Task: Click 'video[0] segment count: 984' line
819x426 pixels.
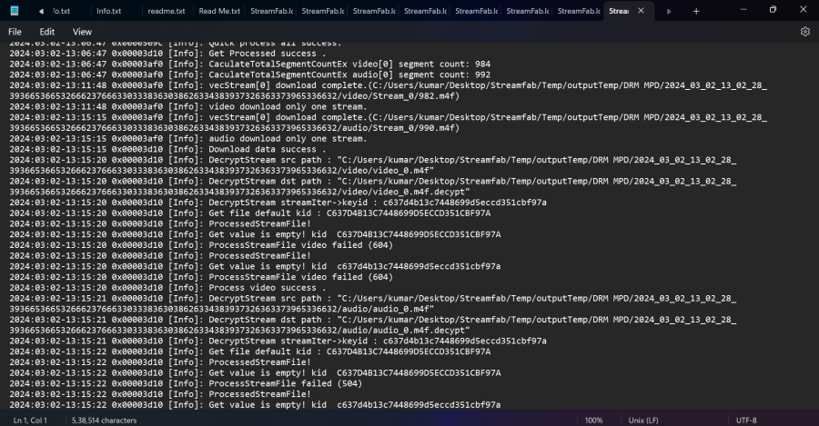Action: (249, 64)
